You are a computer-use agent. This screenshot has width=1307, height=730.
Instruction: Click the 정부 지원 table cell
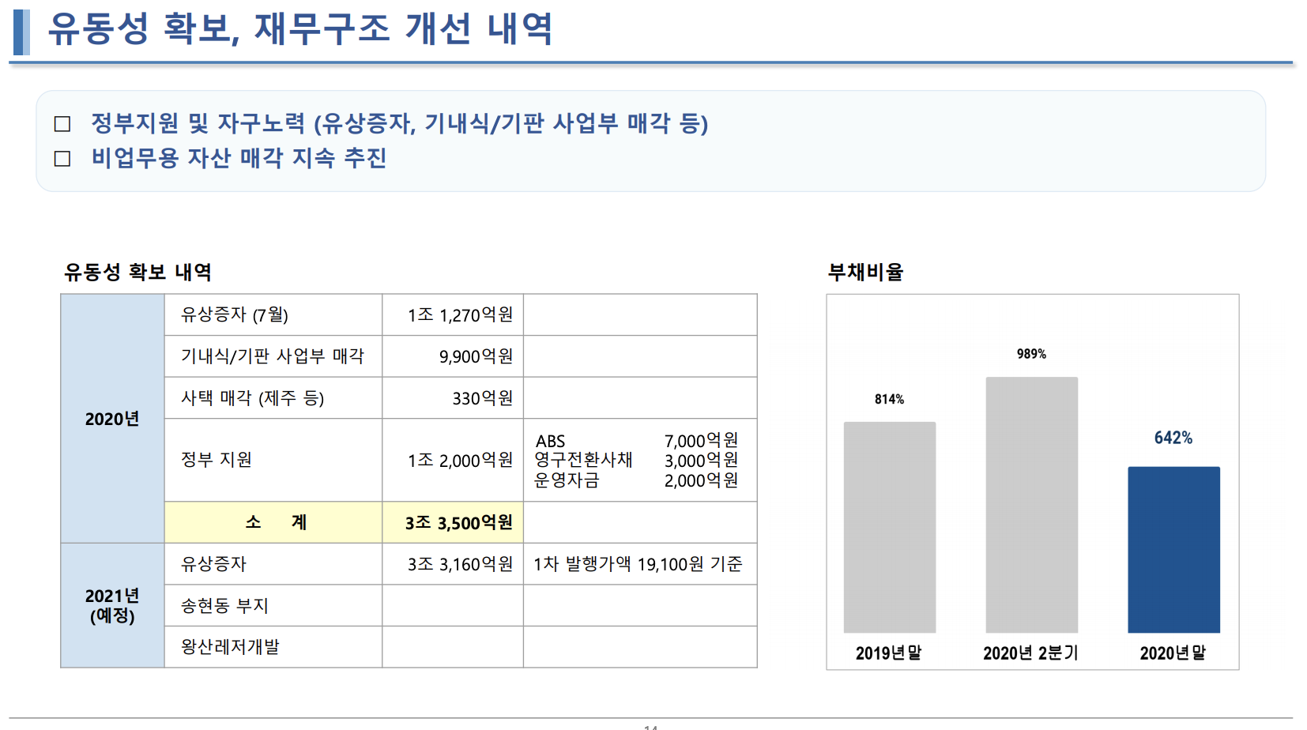point(213,459)
